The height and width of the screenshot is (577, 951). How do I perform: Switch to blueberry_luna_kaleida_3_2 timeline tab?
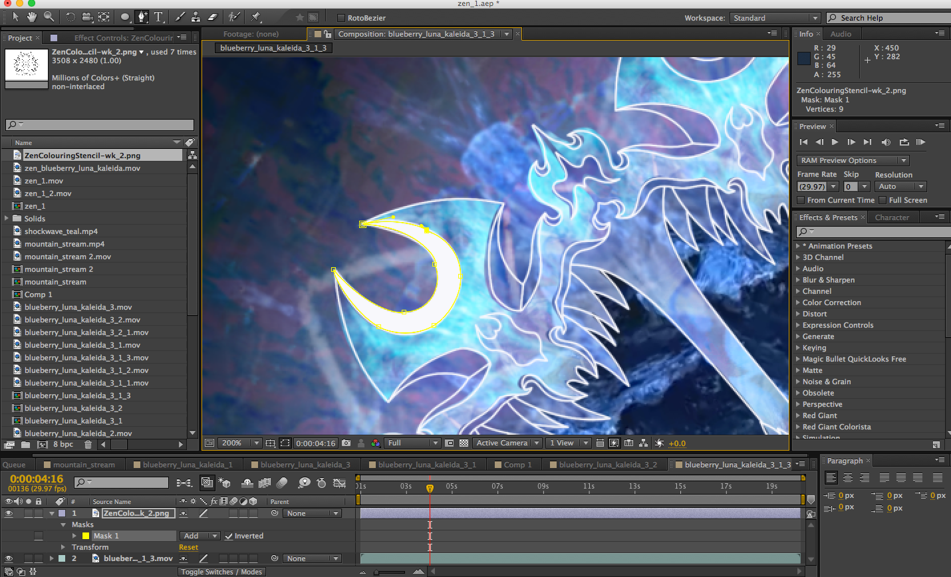click(x=607, y=465)
